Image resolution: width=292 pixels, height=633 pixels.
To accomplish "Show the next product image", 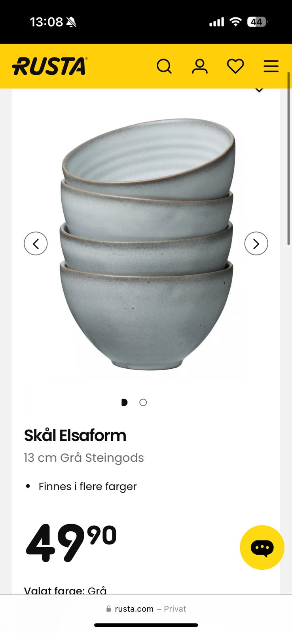I will (256, 243).
